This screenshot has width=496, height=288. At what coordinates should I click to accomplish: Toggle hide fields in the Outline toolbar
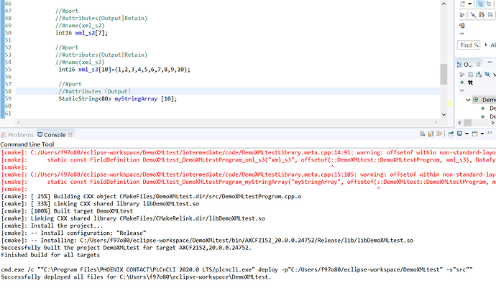(x=487, y=75)
